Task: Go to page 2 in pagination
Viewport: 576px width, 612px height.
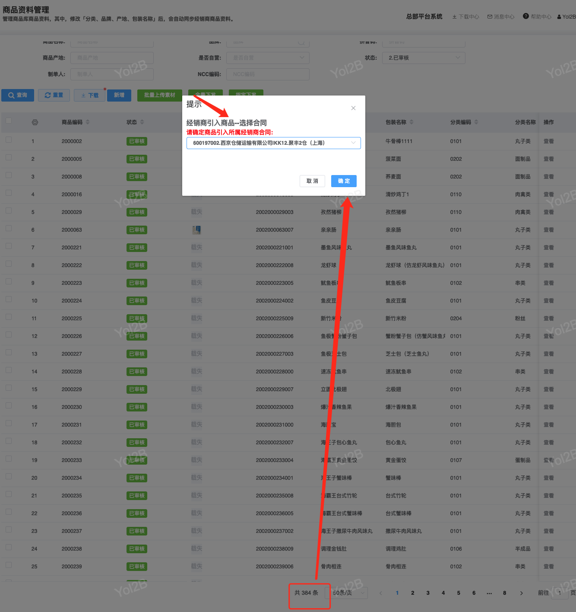Action: [x=413, y=593]
